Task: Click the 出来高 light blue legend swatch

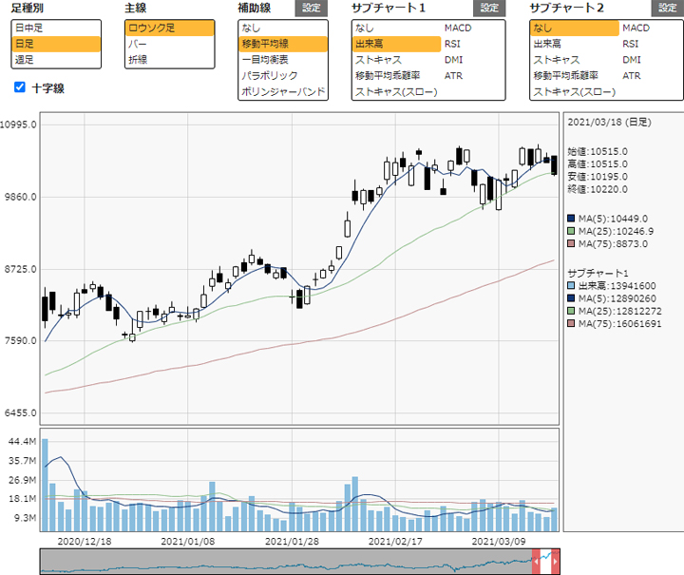Action: pos(571,285)
